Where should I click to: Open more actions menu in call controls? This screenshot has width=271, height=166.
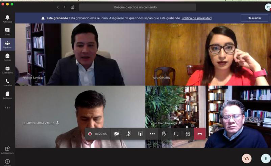152,134
